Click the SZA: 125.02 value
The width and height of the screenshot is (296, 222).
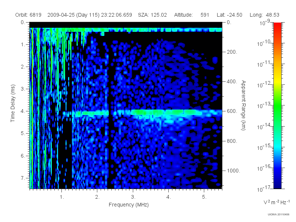pyautogui.click(x=152, y=15)
